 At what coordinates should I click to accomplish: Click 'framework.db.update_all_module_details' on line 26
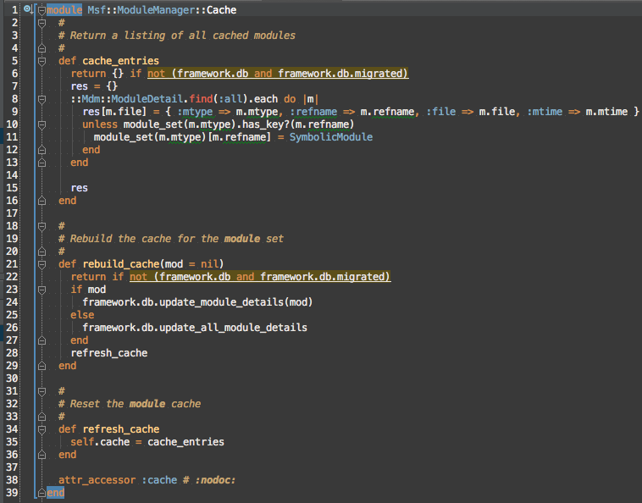point(195,327)
